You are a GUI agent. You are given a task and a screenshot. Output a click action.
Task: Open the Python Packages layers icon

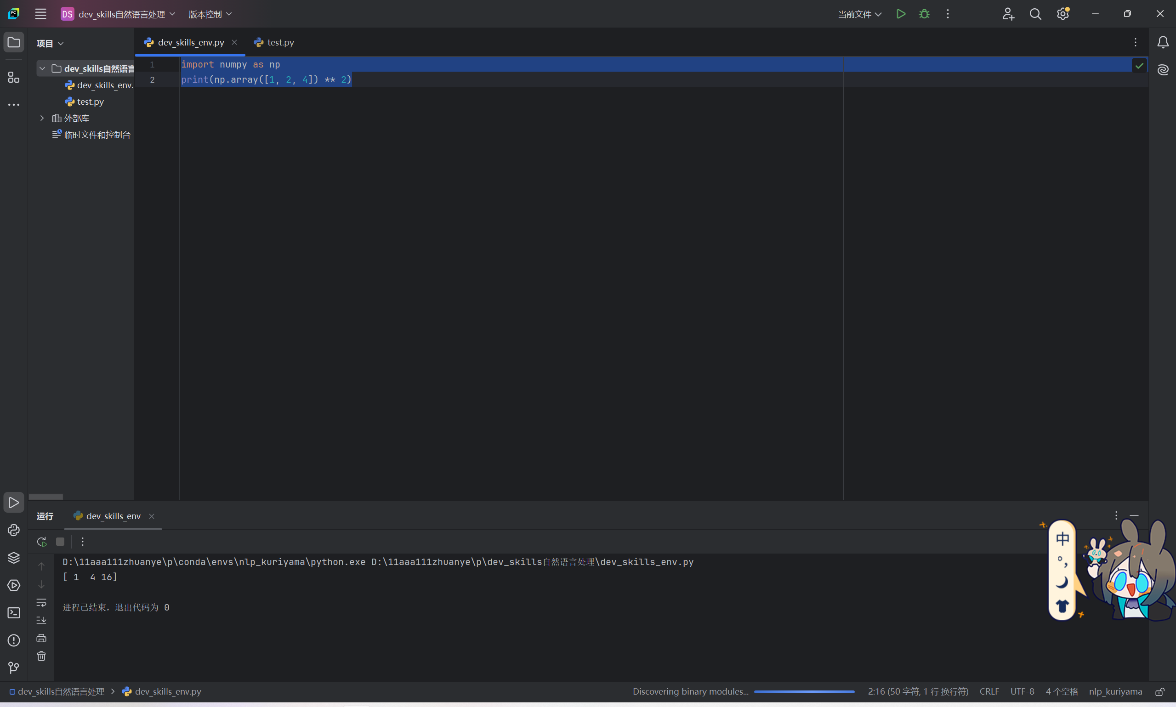[x=14, y=557]
